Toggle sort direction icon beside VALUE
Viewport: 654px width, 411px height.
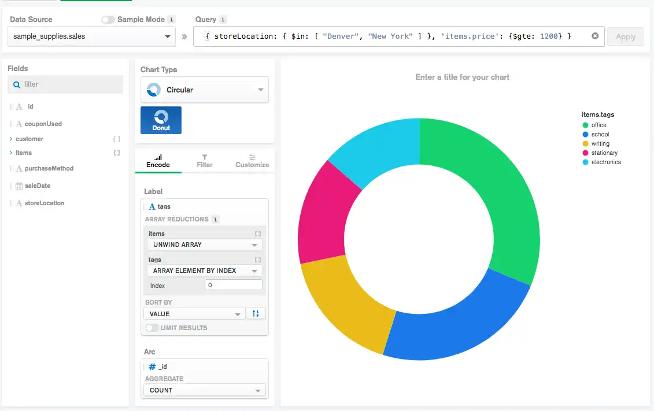click(256, 313)
